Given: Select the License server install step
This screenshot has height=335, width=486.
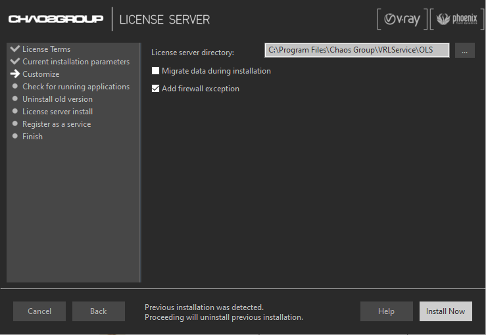Looking at the screenshot, I should click(57, 112).
